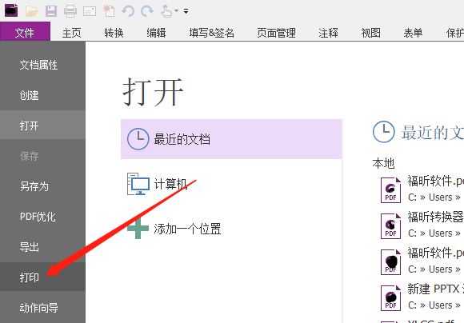Select the hand touch mode icon
The image size is (464, 323).
(x=166, y=11)
